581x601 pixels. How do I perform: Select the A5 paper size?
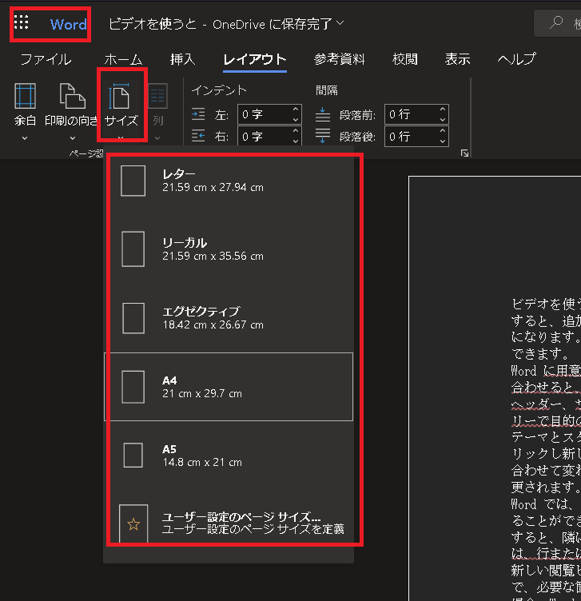click(229, 456)
